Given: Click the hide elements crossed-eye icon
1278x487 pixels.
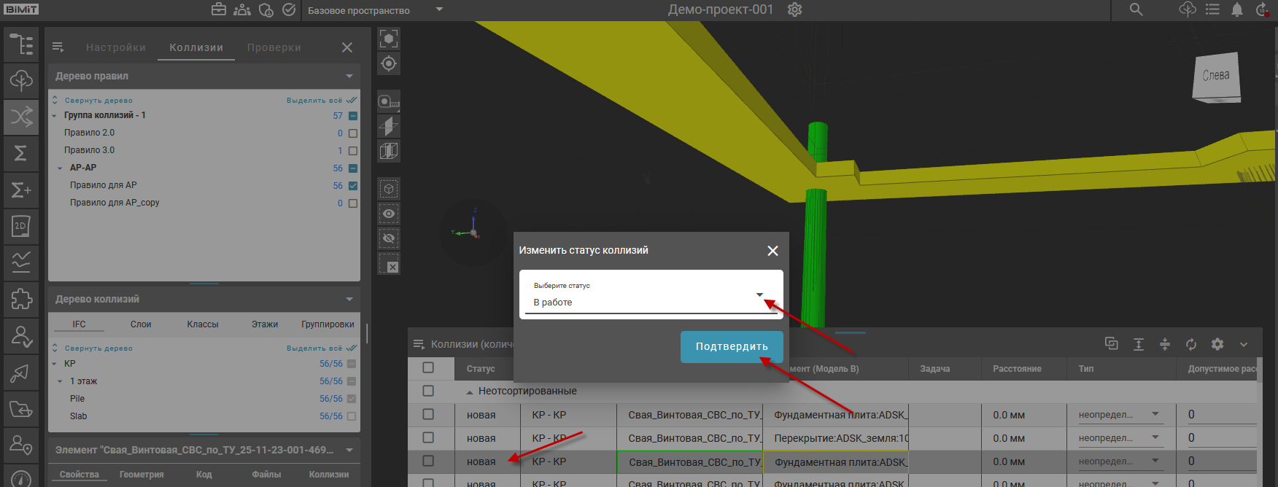Looking at the screenshot, I should tap(389, 238).
